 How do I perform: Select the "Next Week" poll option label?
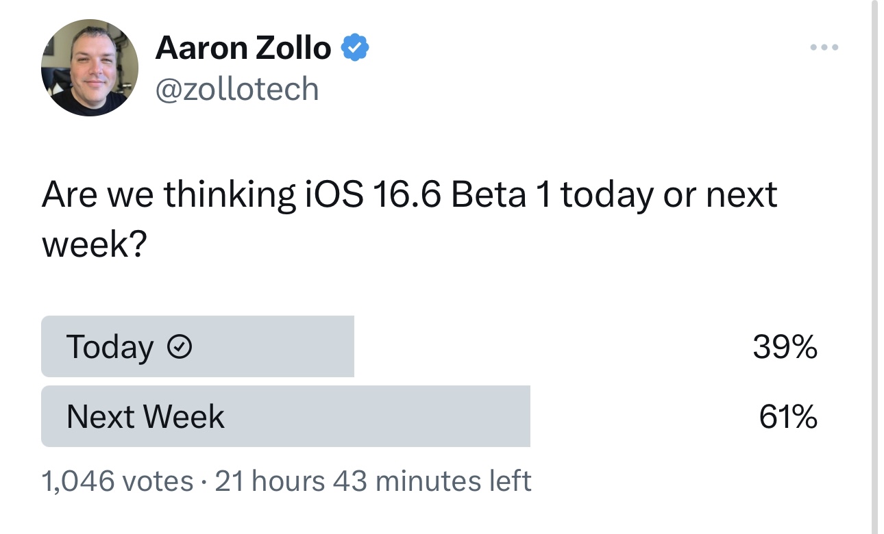tap(145, 417)
